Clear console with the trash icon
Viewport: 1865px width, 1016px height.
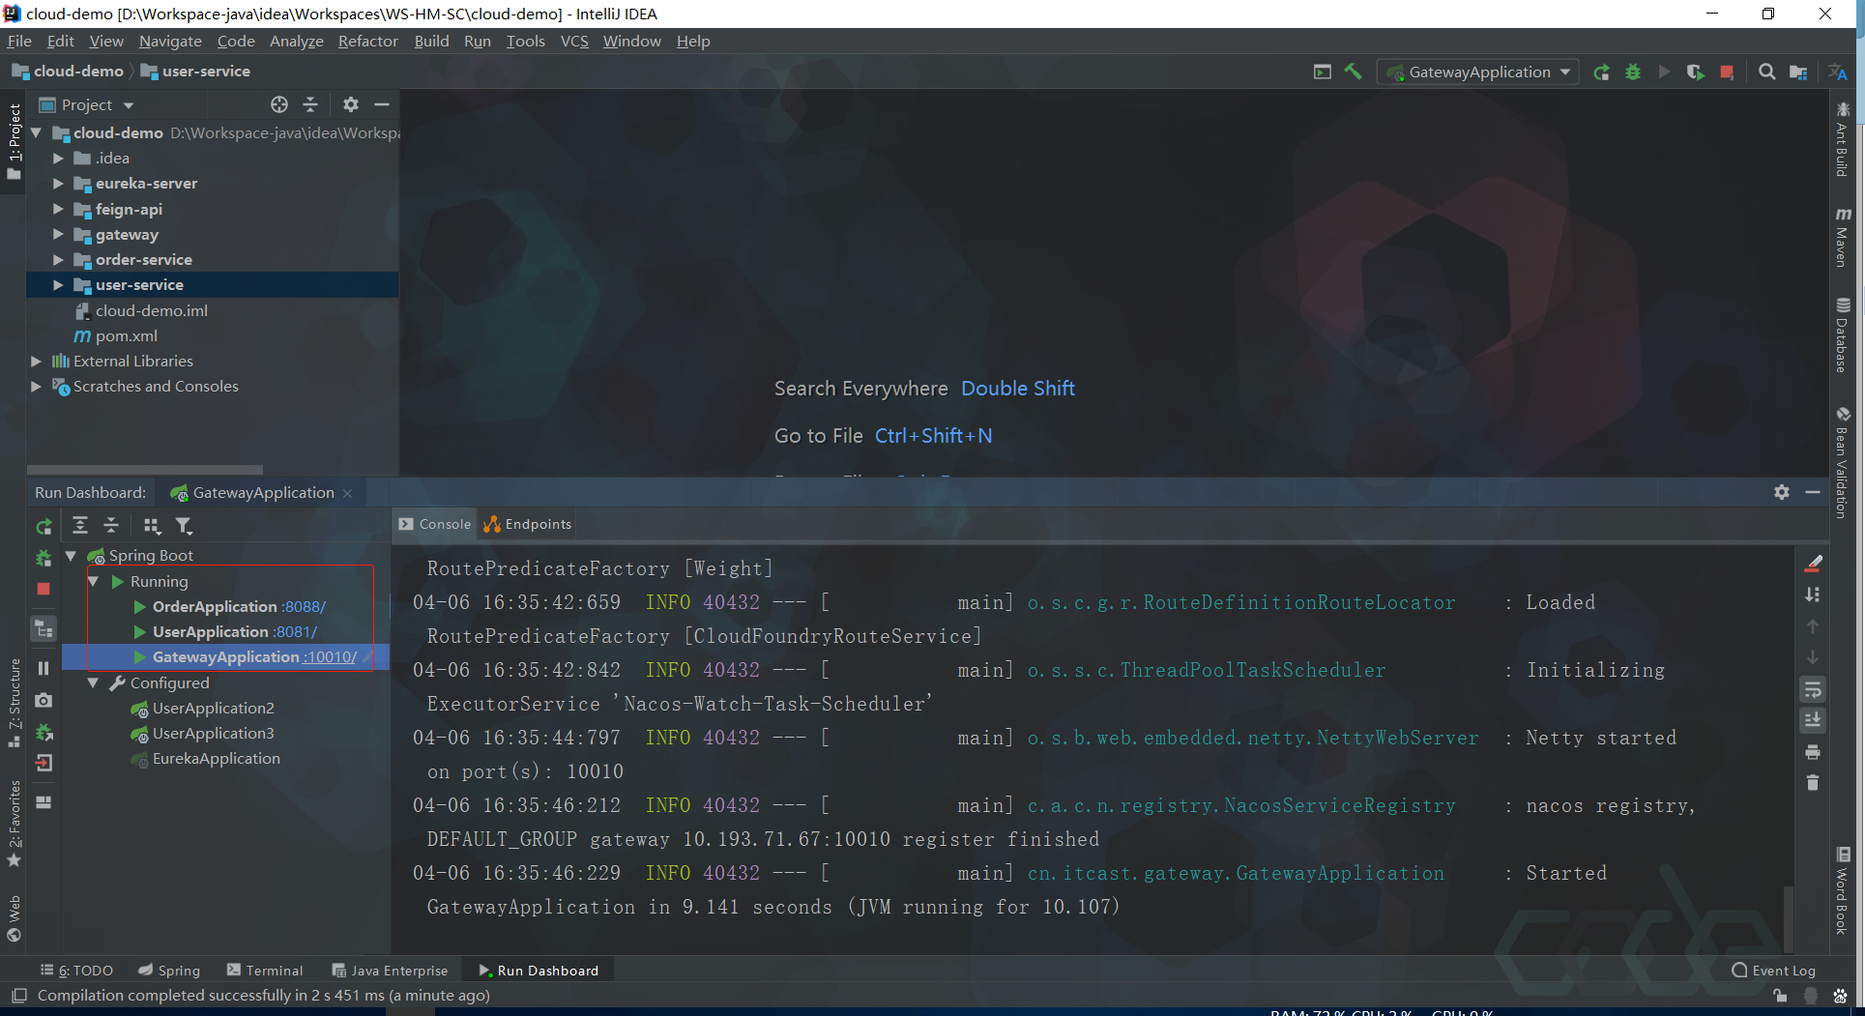point(1813,782)
